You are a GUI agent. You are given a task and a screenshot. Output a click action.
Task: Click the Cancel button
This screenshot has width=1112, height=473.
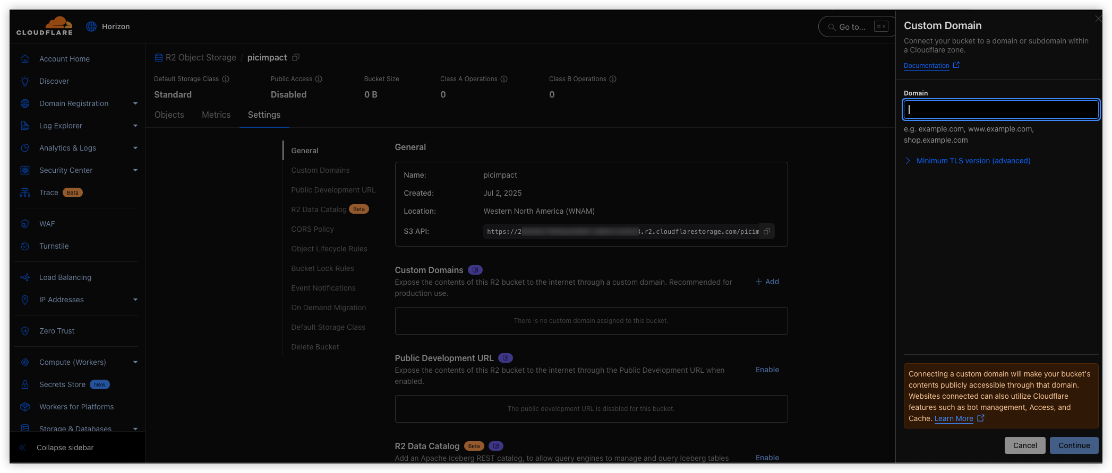click(x=1025, y=445)
